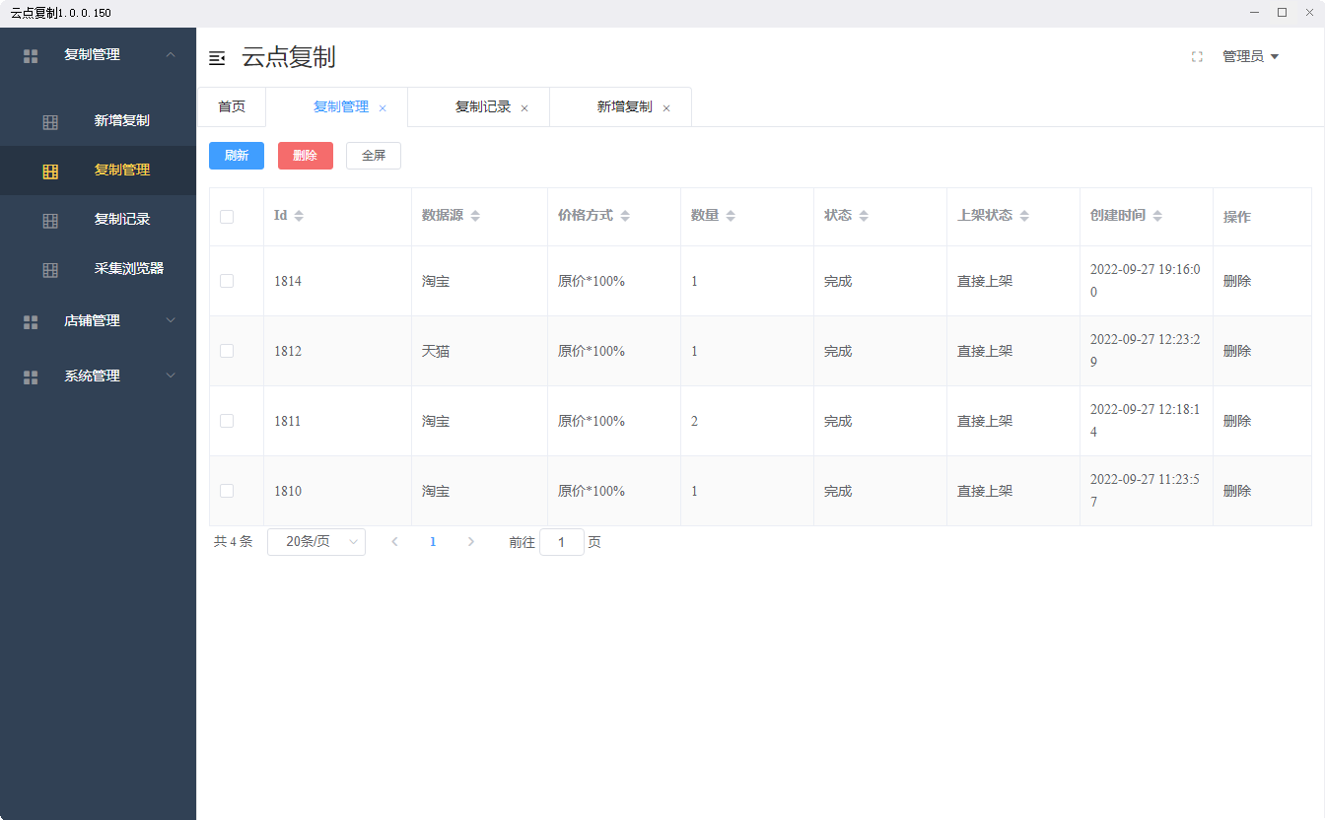Collapse the sidebar using the menu icon

pos(217,58)
